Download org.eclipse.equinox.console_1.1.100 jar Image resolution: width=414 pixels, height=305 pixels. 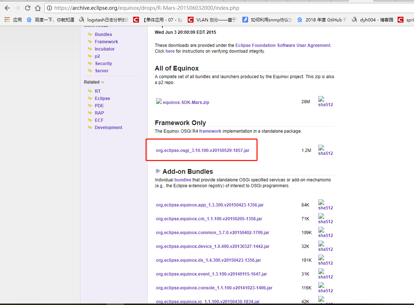214,288
